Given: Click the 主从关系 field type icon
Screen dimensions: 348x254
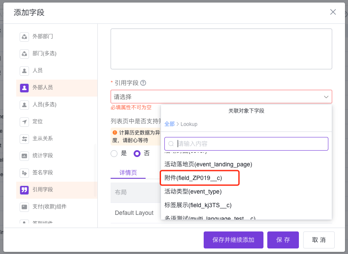Looking at the screenshot, I should click(x=24, y=139).
